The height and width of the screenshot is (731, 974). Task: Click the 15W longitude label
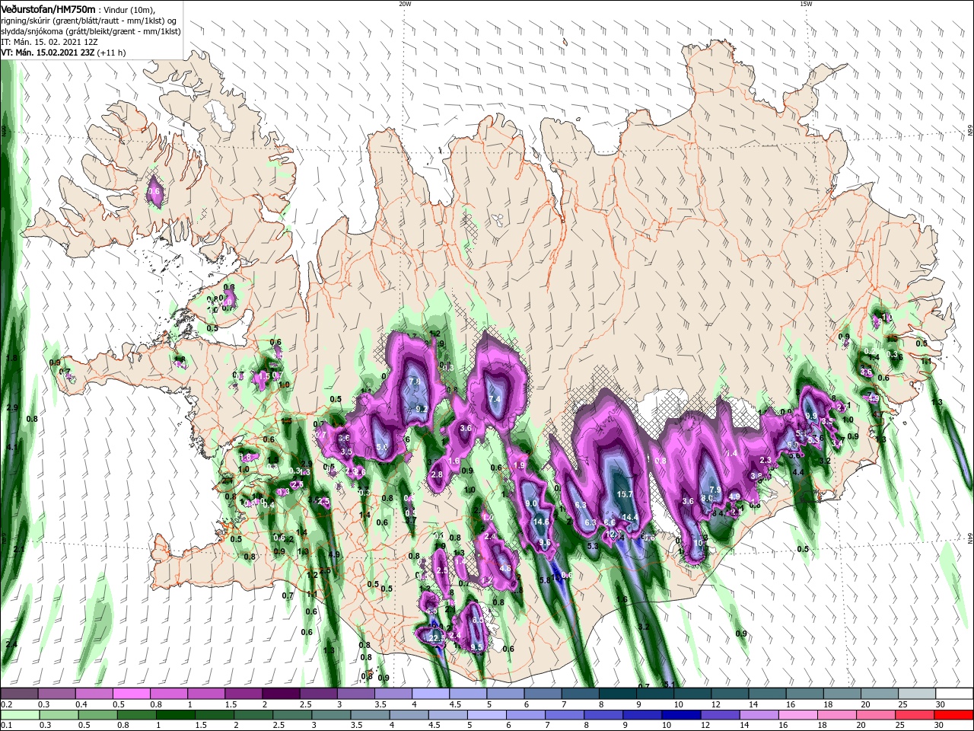(805, 4)
